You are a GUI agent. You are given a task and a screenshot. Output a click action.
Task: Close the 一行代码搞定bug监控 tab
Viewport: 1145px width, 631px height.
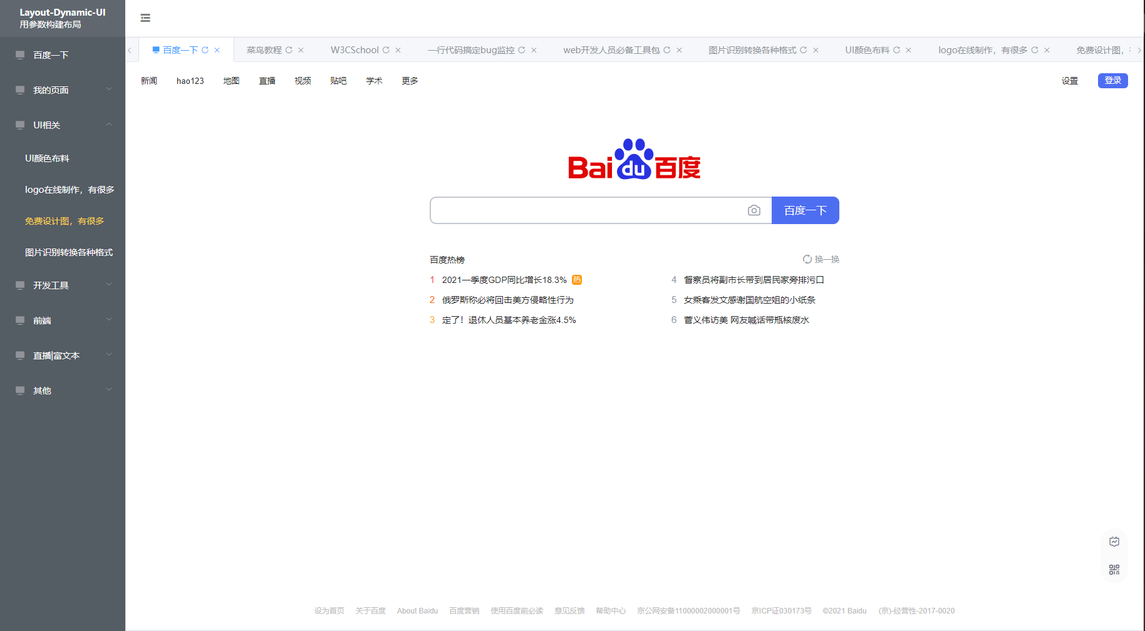tap(534, 50)
